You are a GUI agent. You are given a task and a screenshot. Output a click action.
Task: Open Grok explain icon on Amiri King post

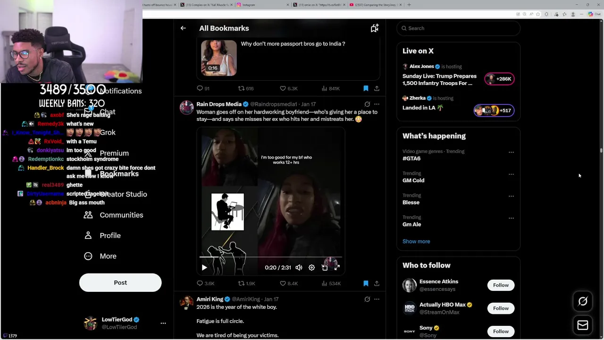click(367, 299)
